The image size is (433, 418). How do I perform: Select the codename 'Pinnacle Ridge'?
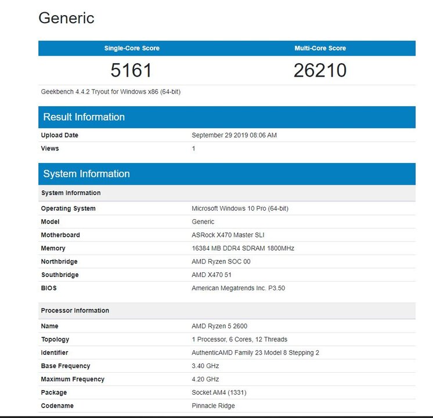[213, 406]
